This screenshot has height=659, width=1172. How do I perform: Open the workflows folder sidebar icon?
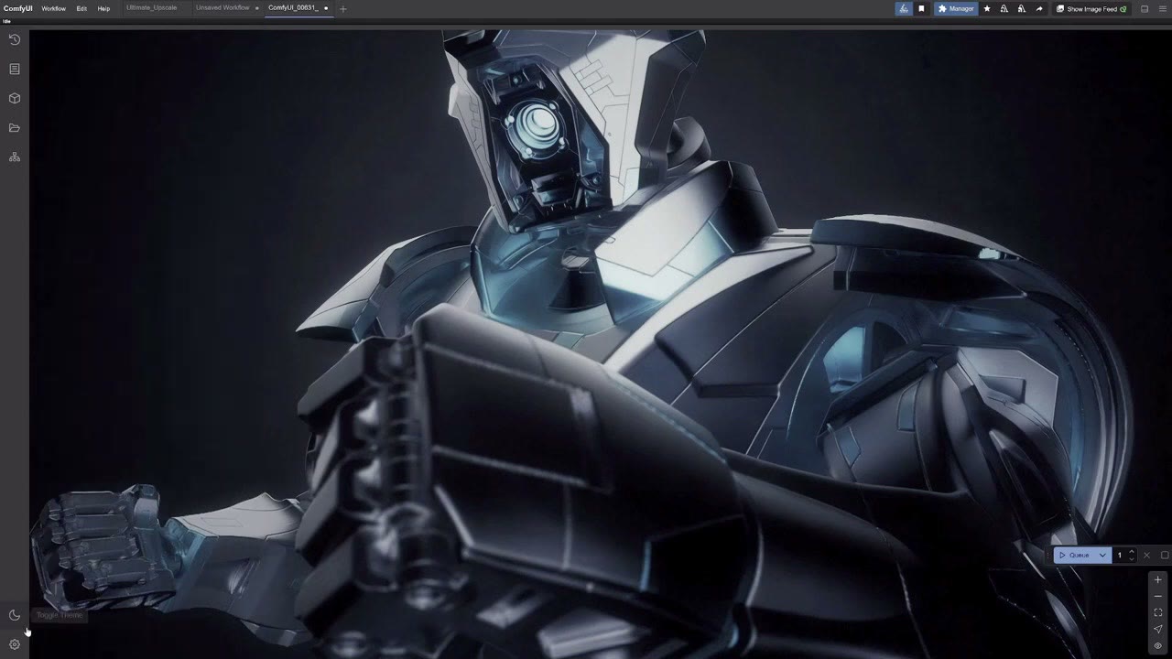pos(15,127)
